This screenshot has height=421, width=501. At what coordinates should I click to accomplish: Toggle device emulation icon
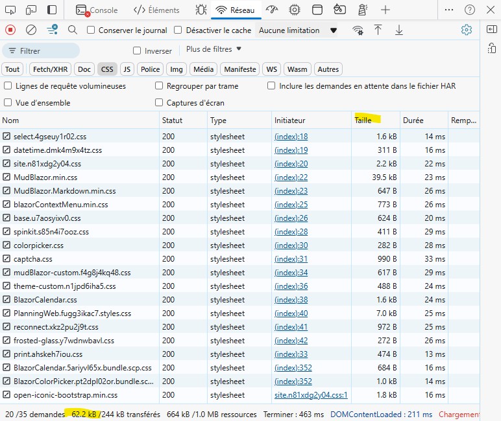pyautogui.click(x=31, y=10)
